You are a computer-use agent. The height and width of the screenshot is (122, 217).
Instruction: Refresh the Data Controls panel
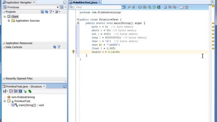tap(55, 47)
